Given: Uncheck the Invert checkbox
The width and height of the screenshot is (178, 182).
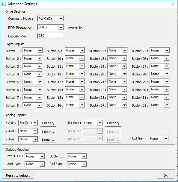Looking at the screenshot, I should pyautogui.click(x=81, y=28).
